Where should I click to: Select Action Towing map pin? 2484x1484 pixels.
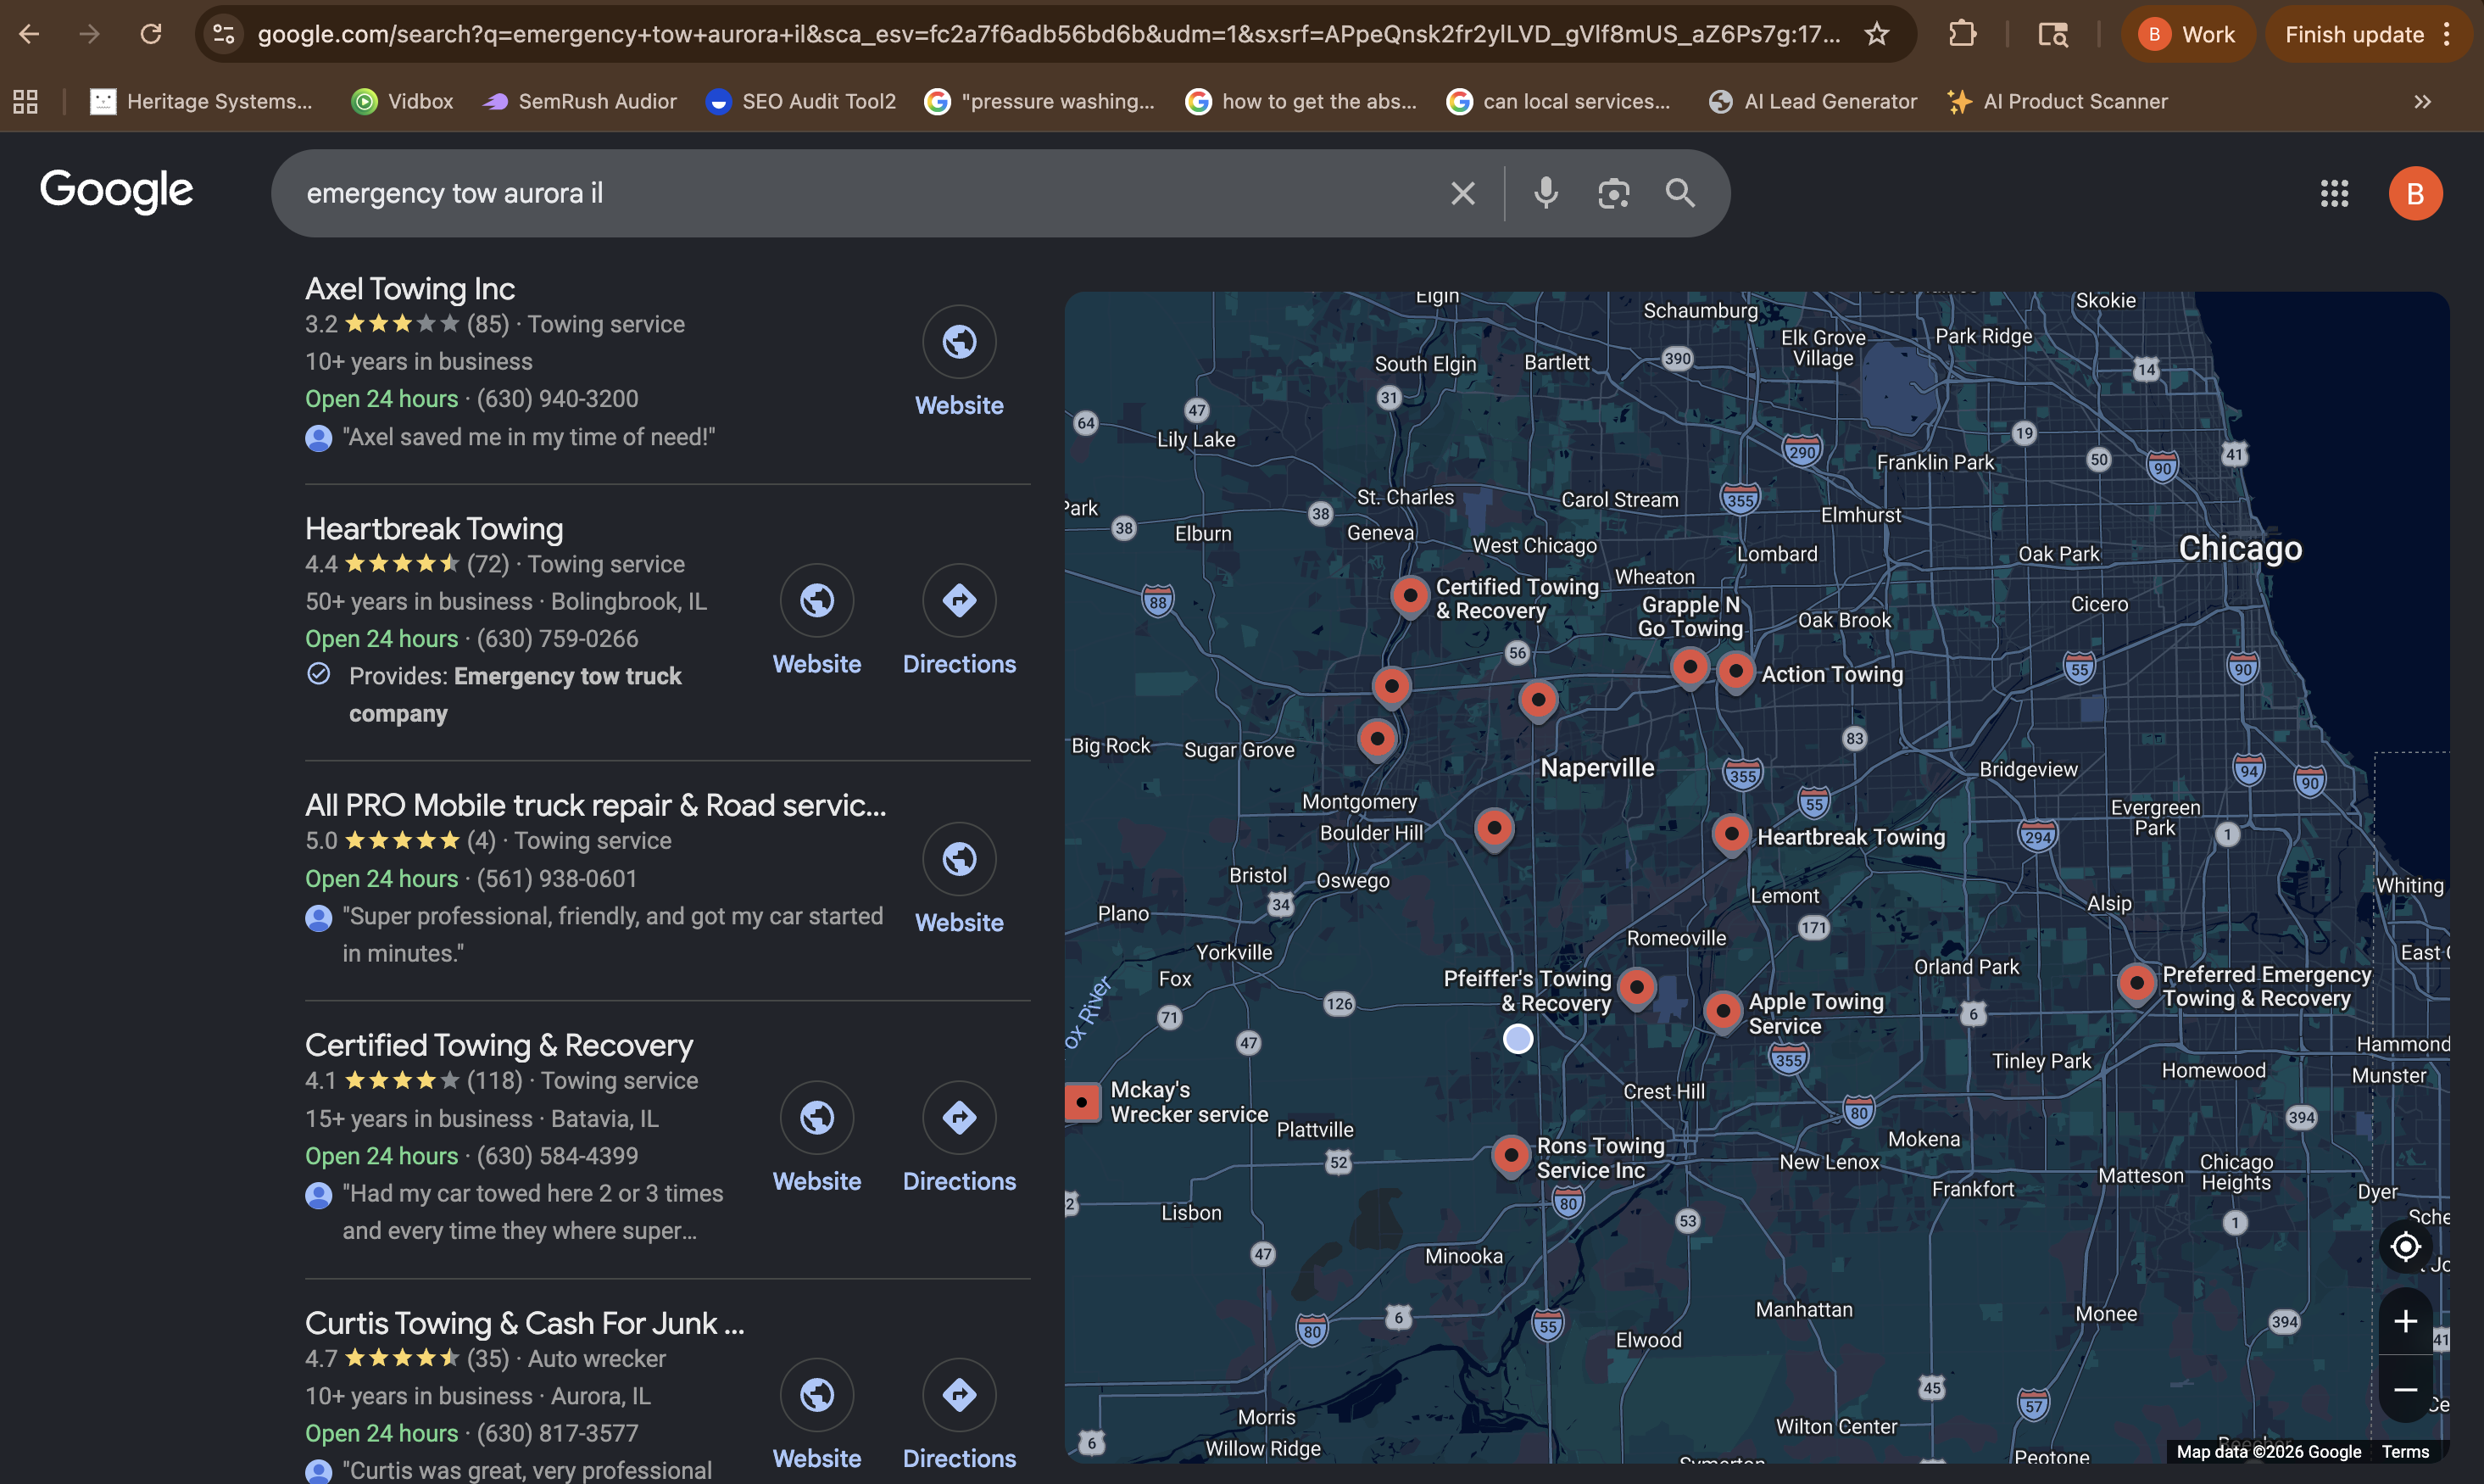point(1735,671)
